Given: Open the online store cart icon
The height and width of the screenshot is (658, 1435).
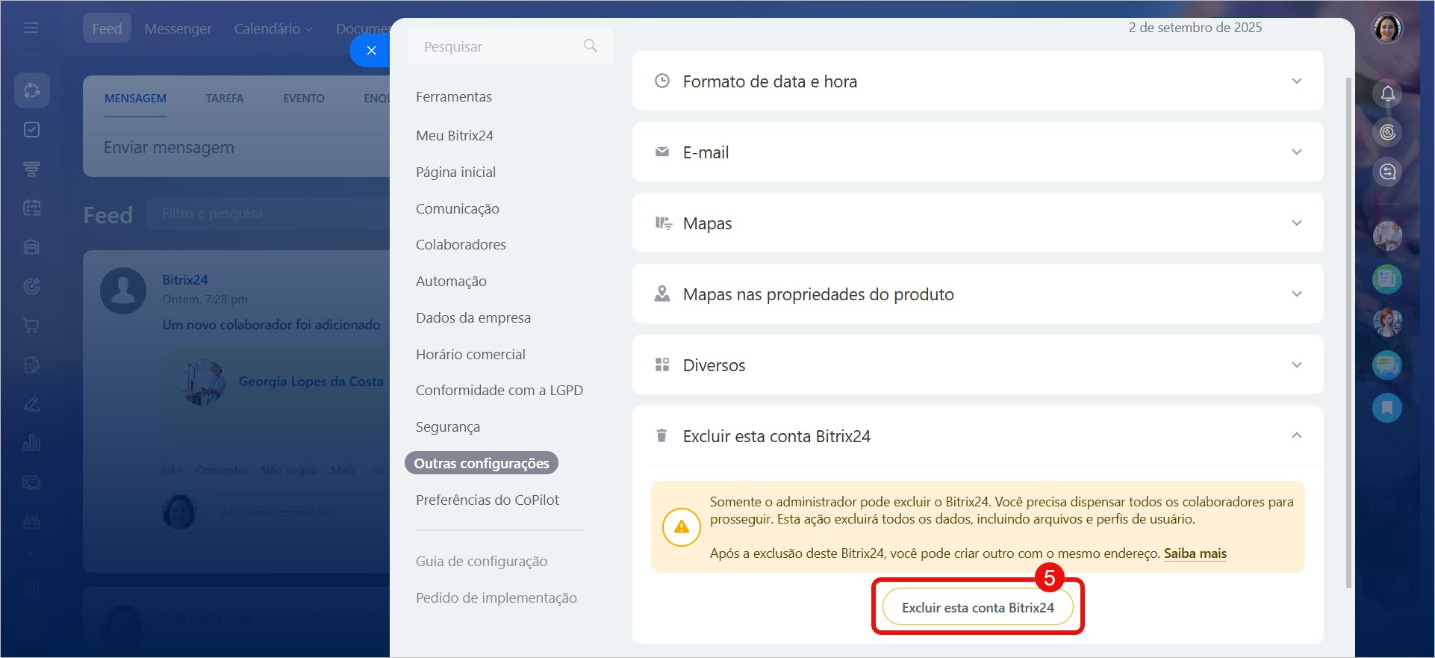Looking at the screenshot, I should 31,326.
